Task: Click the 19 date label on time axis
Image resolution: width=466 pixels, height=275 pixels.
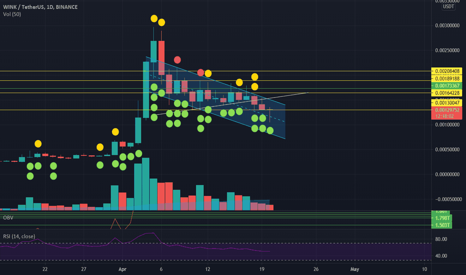Action: click(x=261, y=269)
